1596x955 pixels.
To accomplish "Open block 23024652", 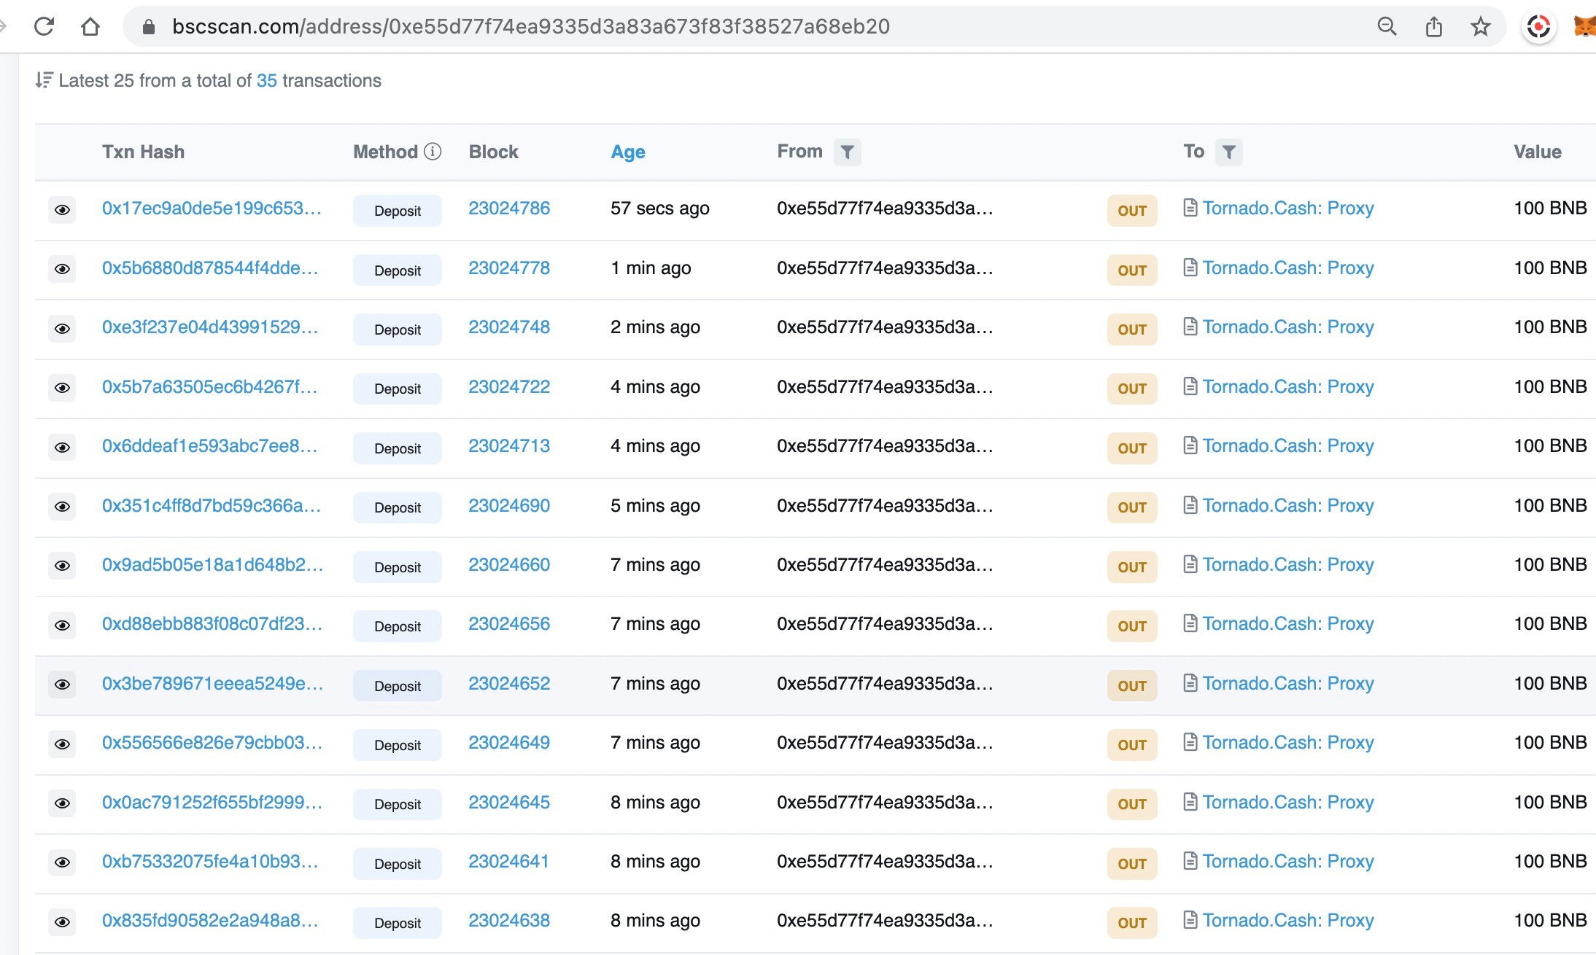I will 509,683.
